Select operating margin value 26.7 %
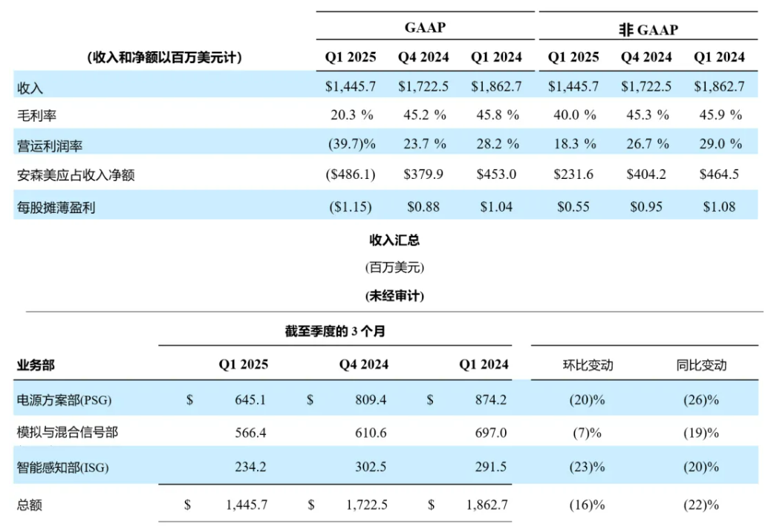Viewport: 771px width, 530px height. pyautogui.click(x=647, y=144)
